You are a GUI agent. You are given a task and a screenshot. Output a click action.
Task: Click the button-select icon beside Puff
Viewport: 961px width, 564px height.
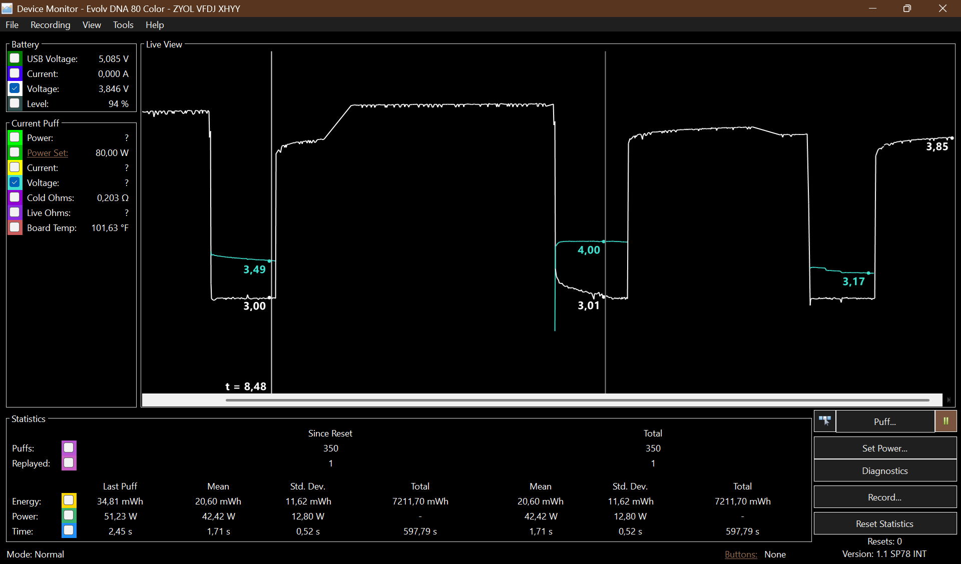coord(824,421)
